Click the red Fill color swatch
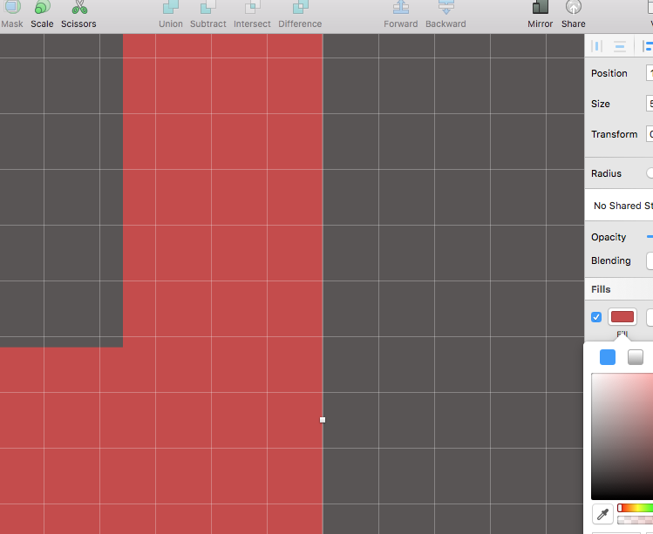This screenshot has height=534, width=653. pyautogui.click(x=622, y=317)
